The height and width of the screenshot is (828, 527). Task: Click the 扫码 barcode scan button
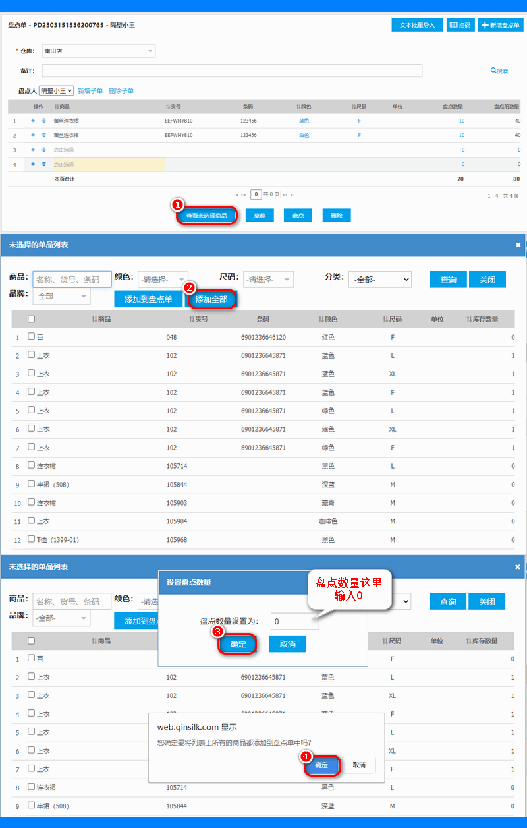460,25
